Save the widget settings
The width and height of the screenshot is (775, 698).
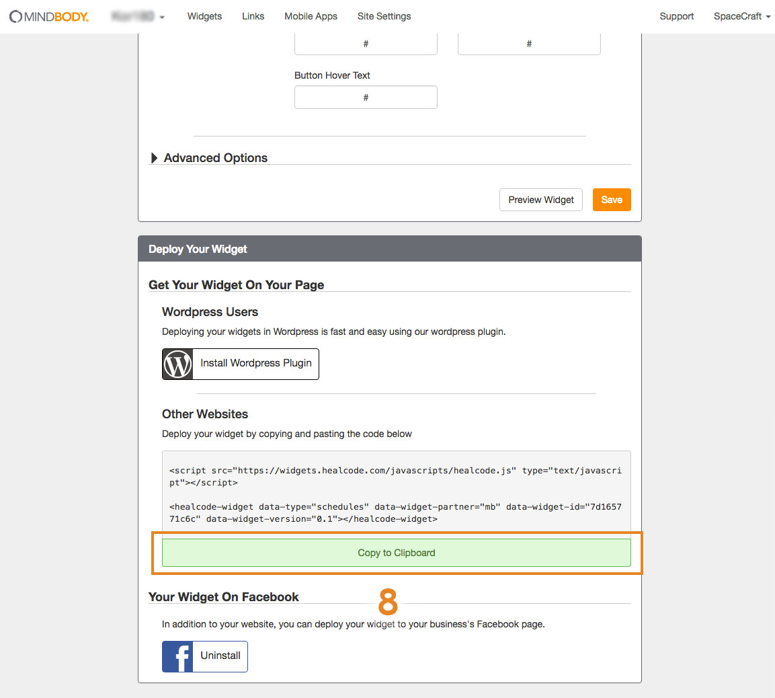point(612,200)
